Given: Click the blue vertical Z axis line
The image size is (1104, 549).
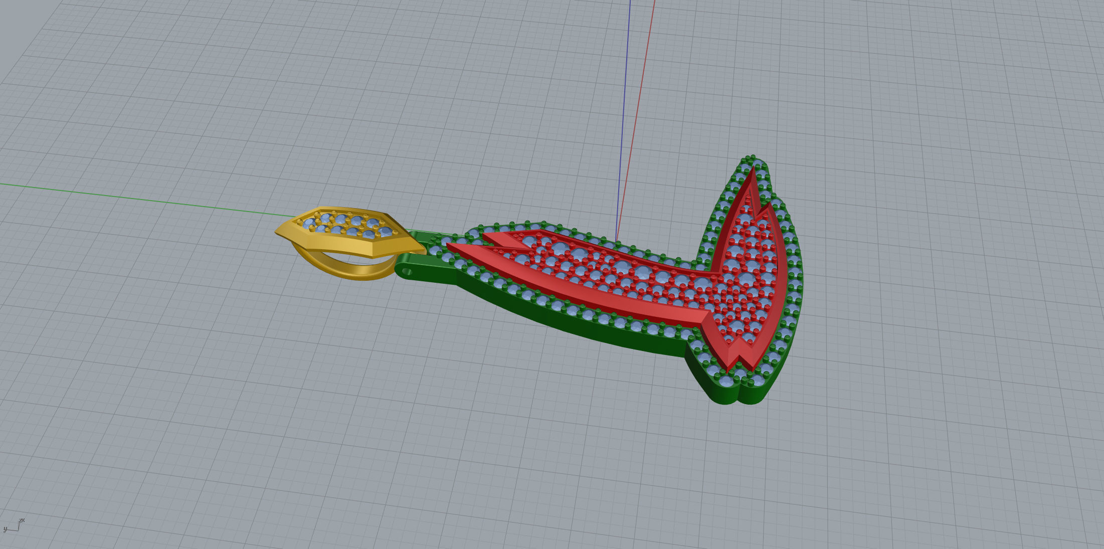Looking at the screenshot, I should point(623,120).
